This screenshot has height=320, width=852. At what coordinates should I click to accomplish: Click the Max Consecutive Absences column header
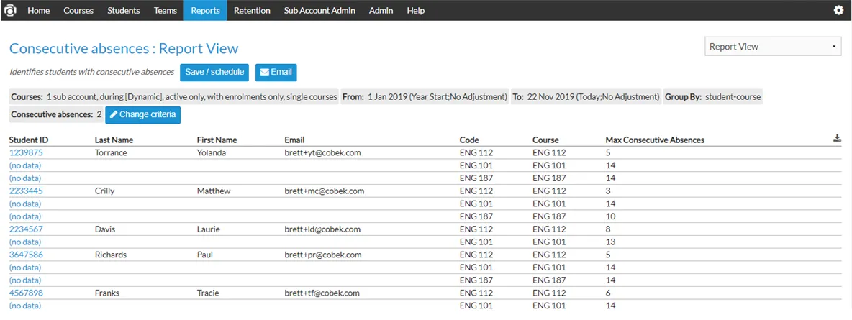point(655,140)
